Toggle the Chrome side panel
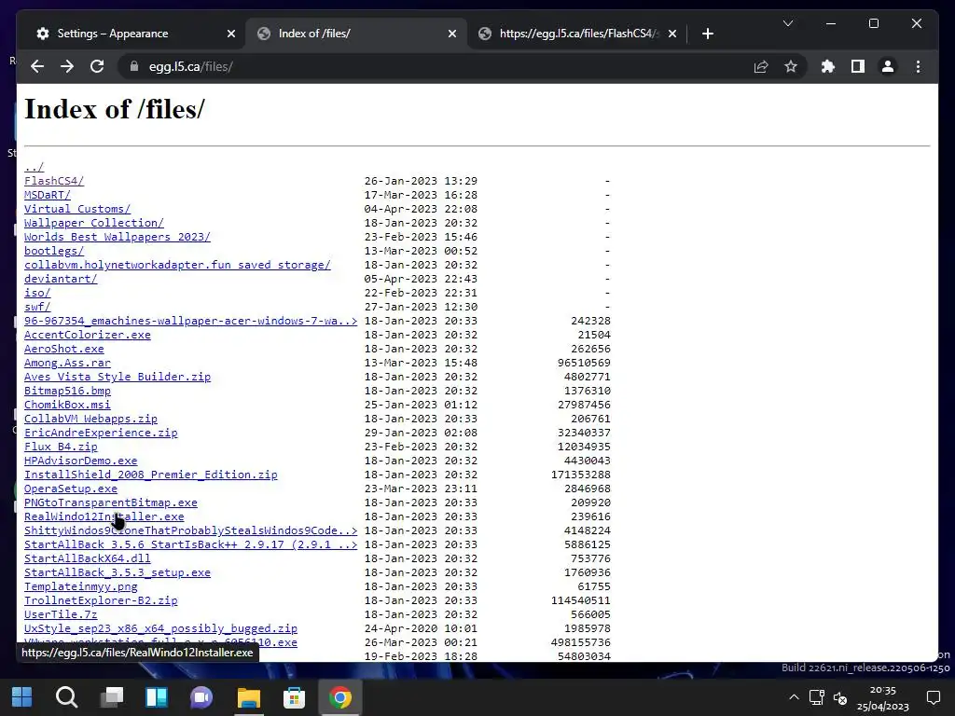This screenshot has width=955, height=716. (x=858, y=66)
